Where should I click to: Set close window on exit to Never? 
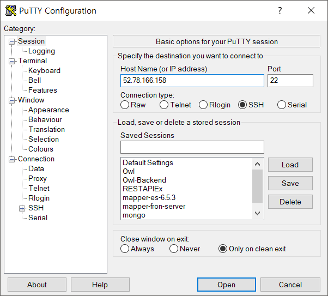click(185, 249)
